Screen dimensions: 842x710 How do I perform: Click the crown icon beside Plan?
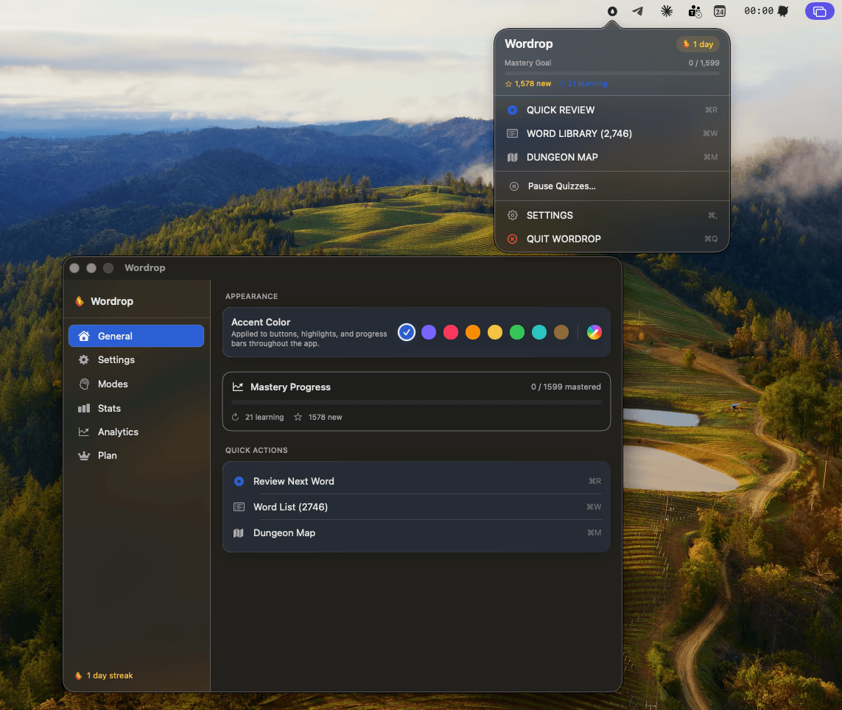(84, 455)
